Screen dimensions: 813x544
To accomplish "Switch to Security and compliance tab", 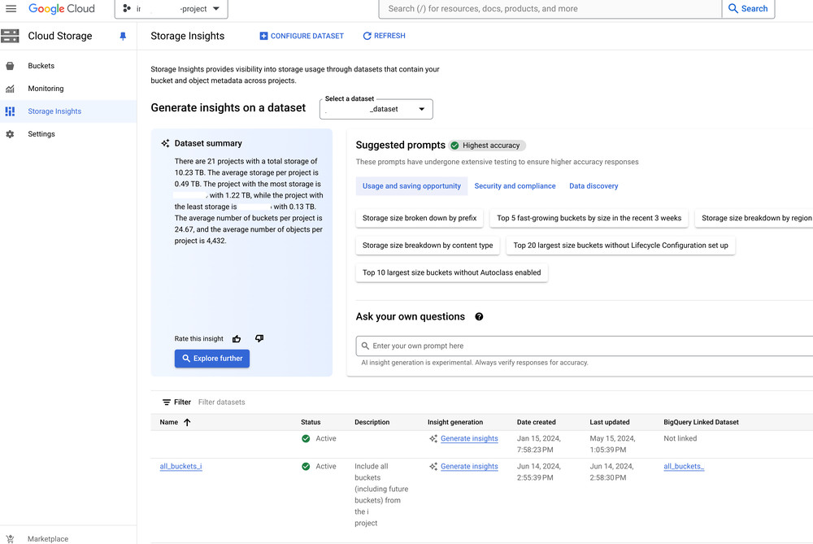I will tap(515, 186).
